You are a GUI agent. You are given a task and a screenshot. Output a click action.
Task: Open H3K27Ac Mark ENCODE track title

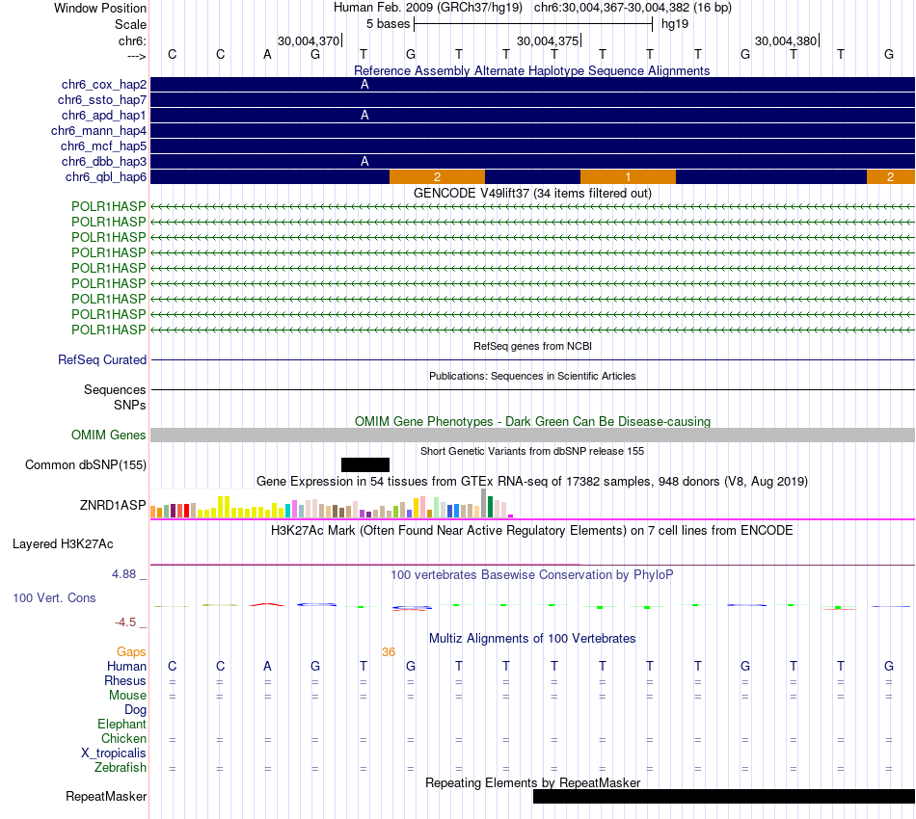(x=532, y=531)
